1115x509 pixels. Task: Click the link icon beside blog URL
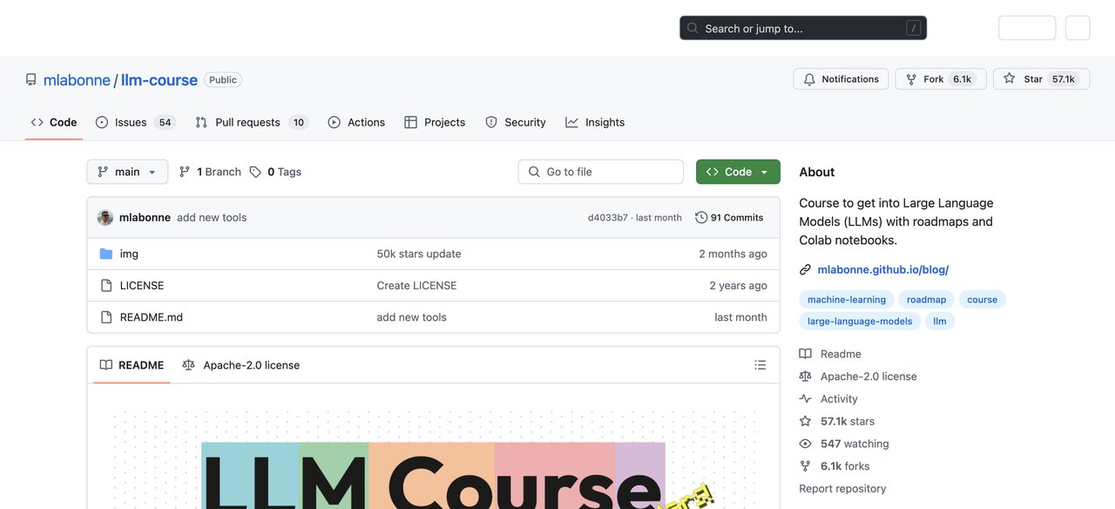click(x=805, y=269)
